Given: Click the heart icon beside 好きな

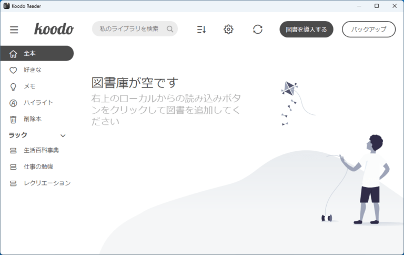Looking at the screenshot, I should click(13, 70).
